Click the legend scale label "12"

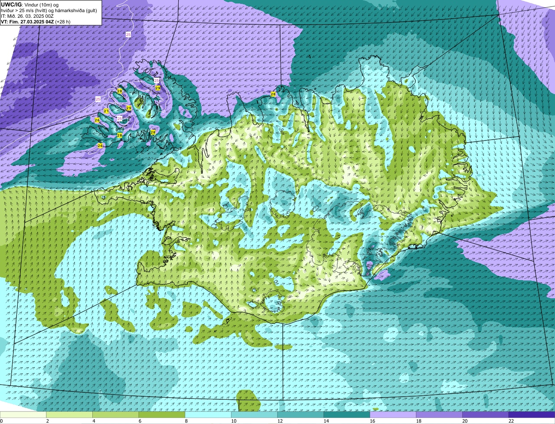pyautogui.click(x=280, y=421)
